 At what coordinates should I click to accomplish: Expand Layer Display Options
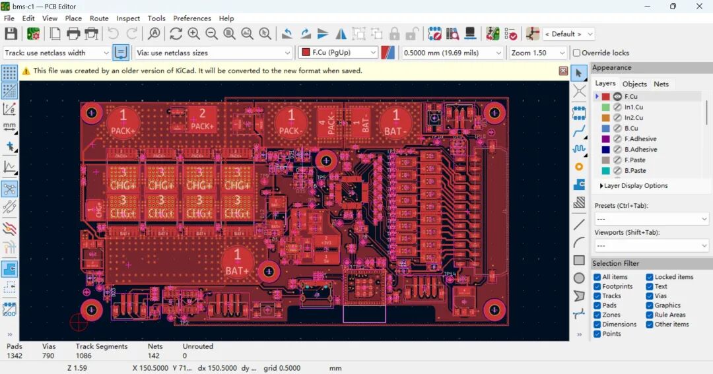(633, 185)
